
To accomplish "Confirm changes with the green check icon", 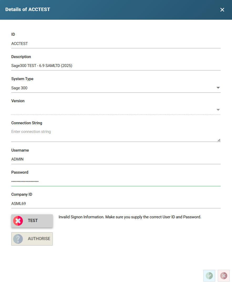I will pyautogui.click(x=209, y=276).
